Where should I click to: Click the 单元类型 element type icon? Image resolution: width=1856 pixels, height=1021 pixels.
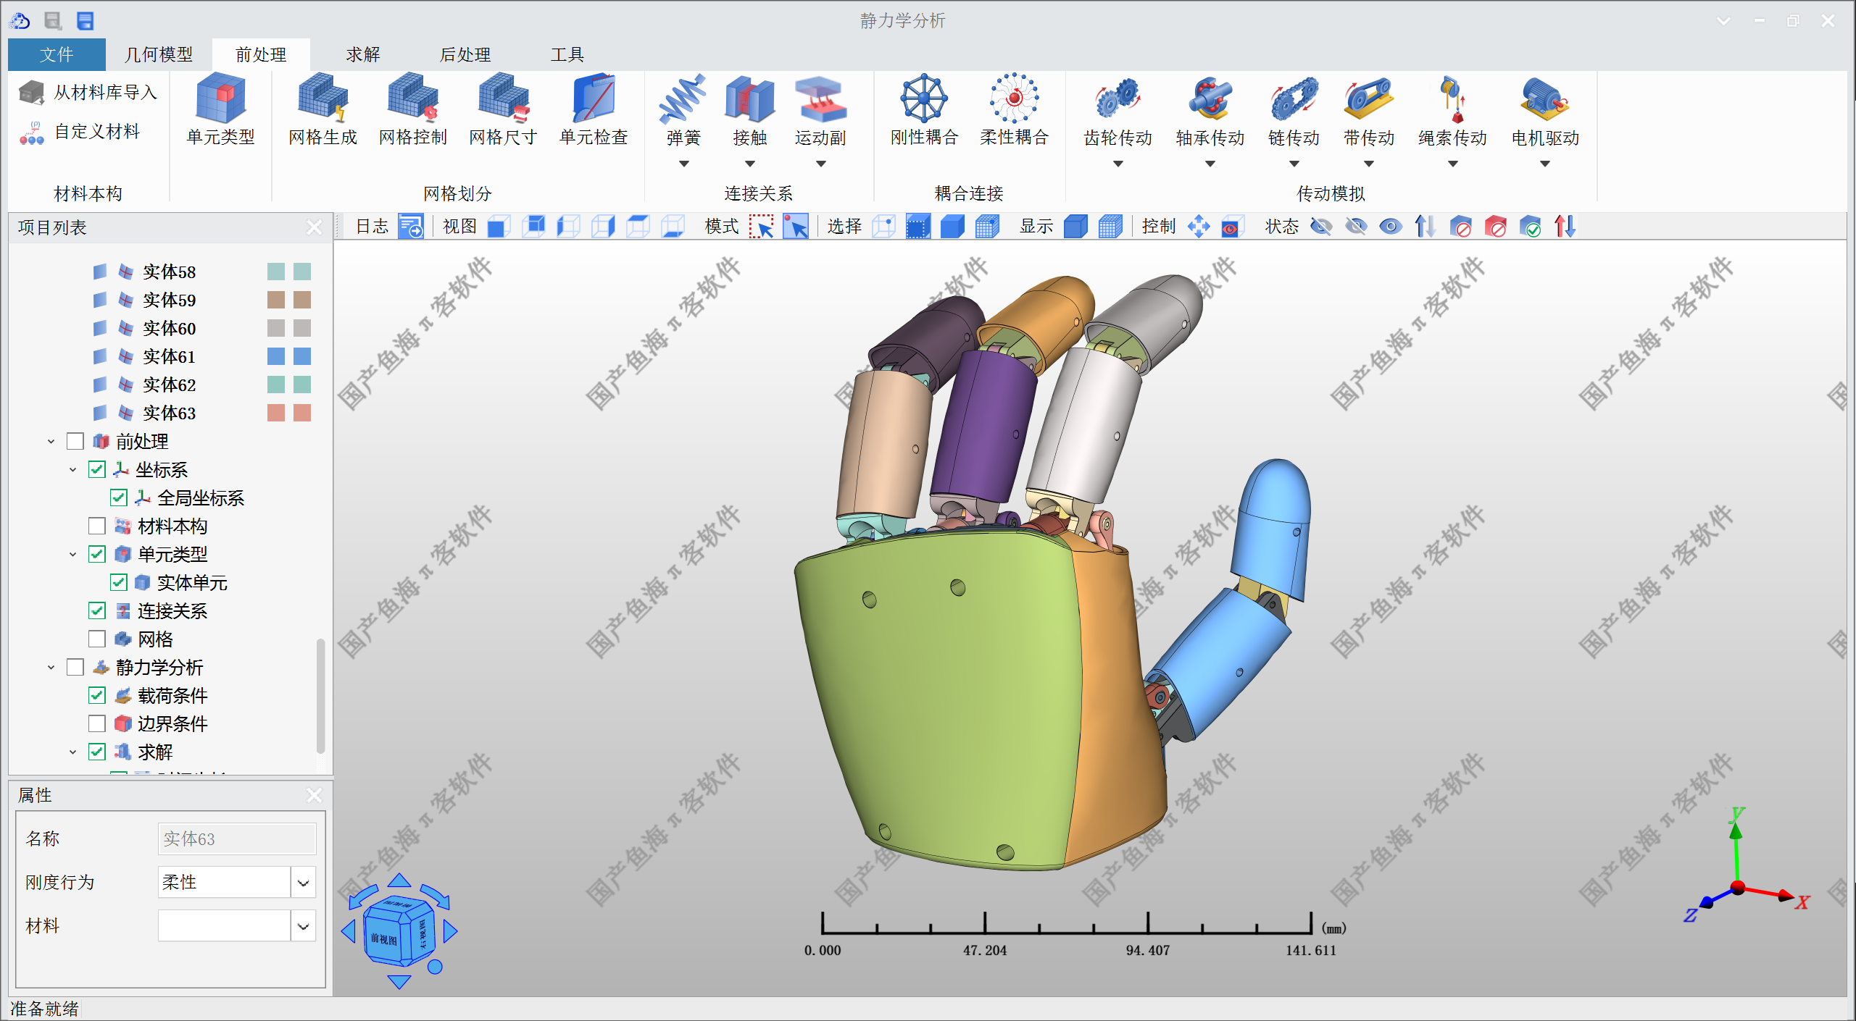click(x=220, y=98)
